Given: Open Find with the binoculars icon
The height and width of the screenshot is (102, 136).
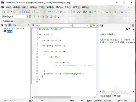Looking at the screenshot, I should [x=61, y=12].
